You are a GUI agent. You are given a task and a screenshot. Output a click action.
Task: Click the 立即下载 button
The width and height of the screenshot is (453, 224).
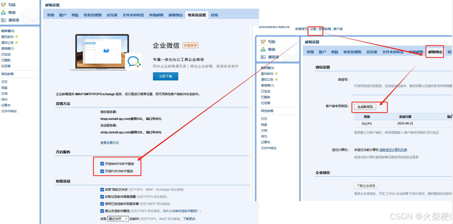coord(165,76)
